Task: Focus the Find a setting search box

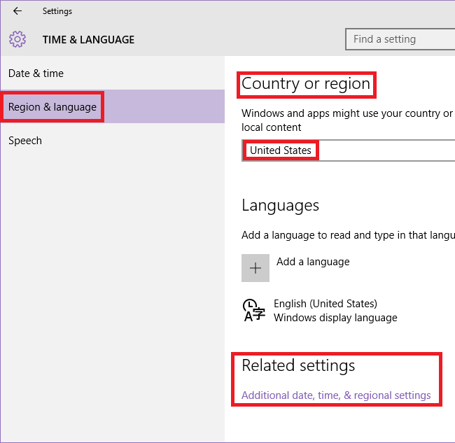Action: coord(400,39)
